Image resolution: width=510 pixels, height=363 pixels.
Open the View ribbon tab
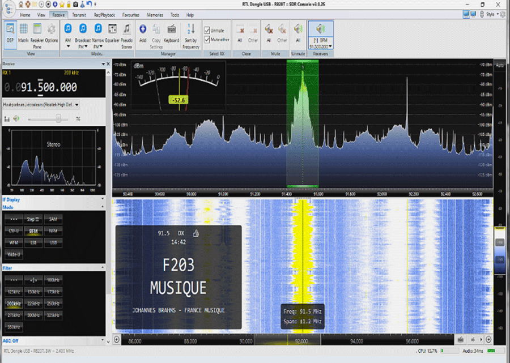41,15
